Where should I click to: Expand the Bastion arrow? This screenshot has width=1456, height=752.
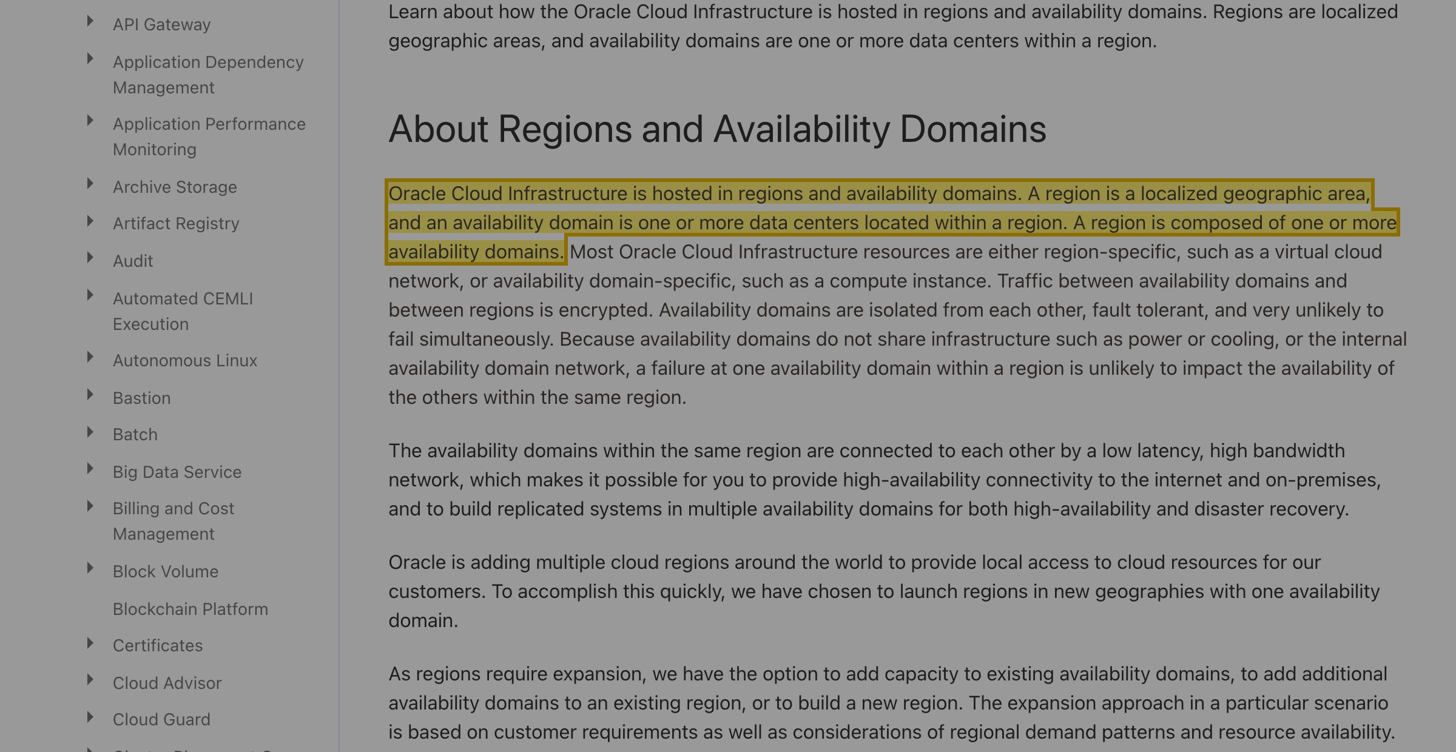pyautogui.click(x=90, y=395)
